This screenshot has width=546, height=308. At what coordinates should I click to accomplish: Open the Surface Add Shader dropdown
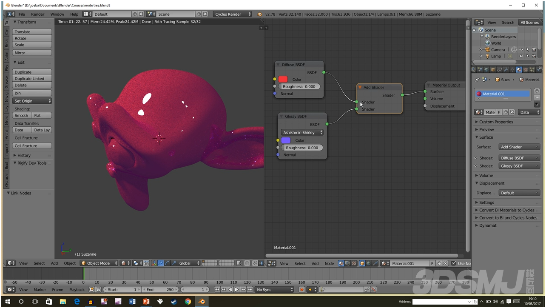519,147
